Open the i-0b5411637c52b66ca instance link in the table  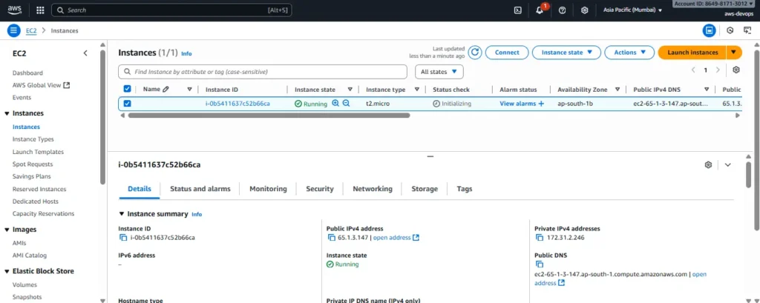(x=237, y=104)
